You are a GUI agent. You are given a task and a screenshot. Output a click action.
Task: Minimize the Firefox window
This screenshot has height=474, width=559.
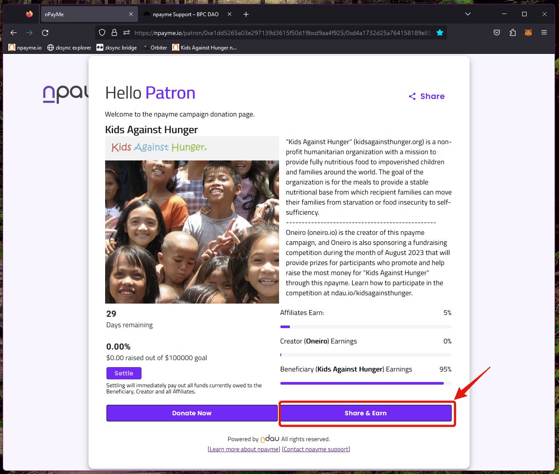[504, 14]
